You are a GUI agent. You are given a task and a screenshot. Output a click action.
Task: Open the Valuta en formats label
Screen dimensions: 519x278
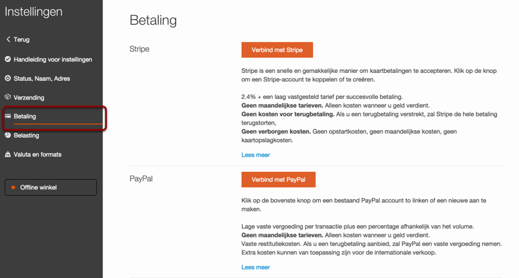pyautogui.click(x=38, y=154)
